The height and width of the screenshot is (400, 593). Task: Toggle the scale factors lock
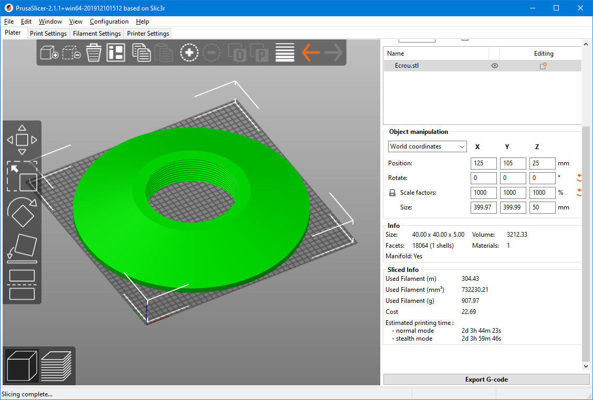tap(392, 193)
